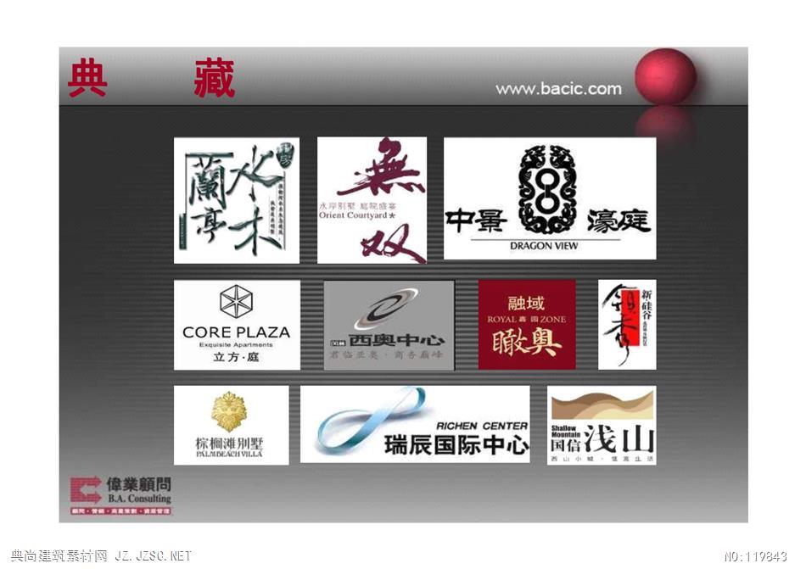This screenshot has width=806, height=569.
Task: Click the golden crest of Palm Beach Villa
Action: pyautogui.click(x=230, y=412)
